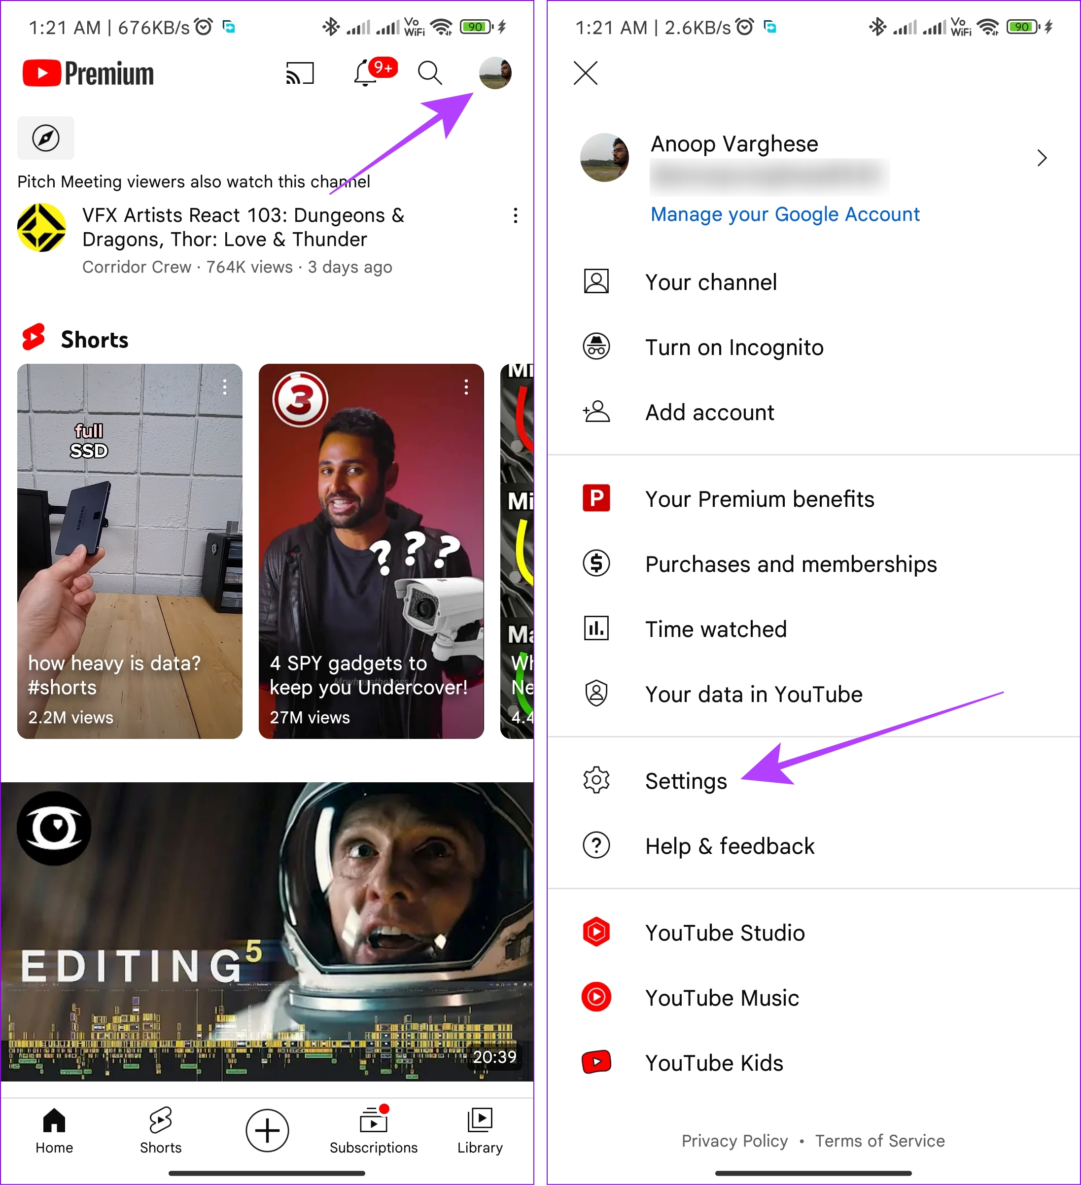
Task: Tap the Time watched bar chart icon
Action: tap(596, 628)
